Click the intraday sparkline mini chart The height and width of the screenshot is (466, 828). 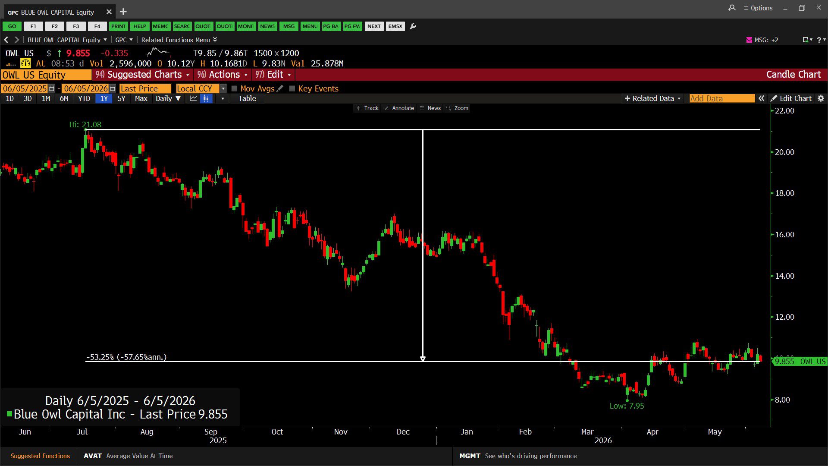159,53
